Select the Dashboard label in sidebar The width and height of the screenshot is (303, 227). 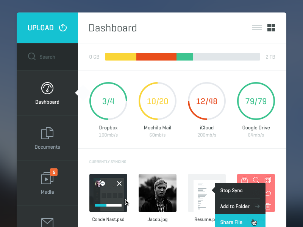click(47, 102)
